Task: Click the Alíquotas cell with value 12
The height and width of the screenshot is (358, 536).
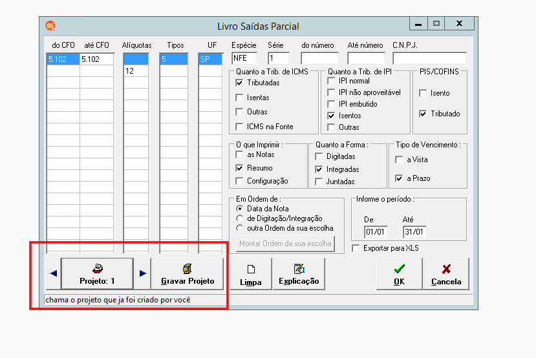Action: (x=136, y=71)
